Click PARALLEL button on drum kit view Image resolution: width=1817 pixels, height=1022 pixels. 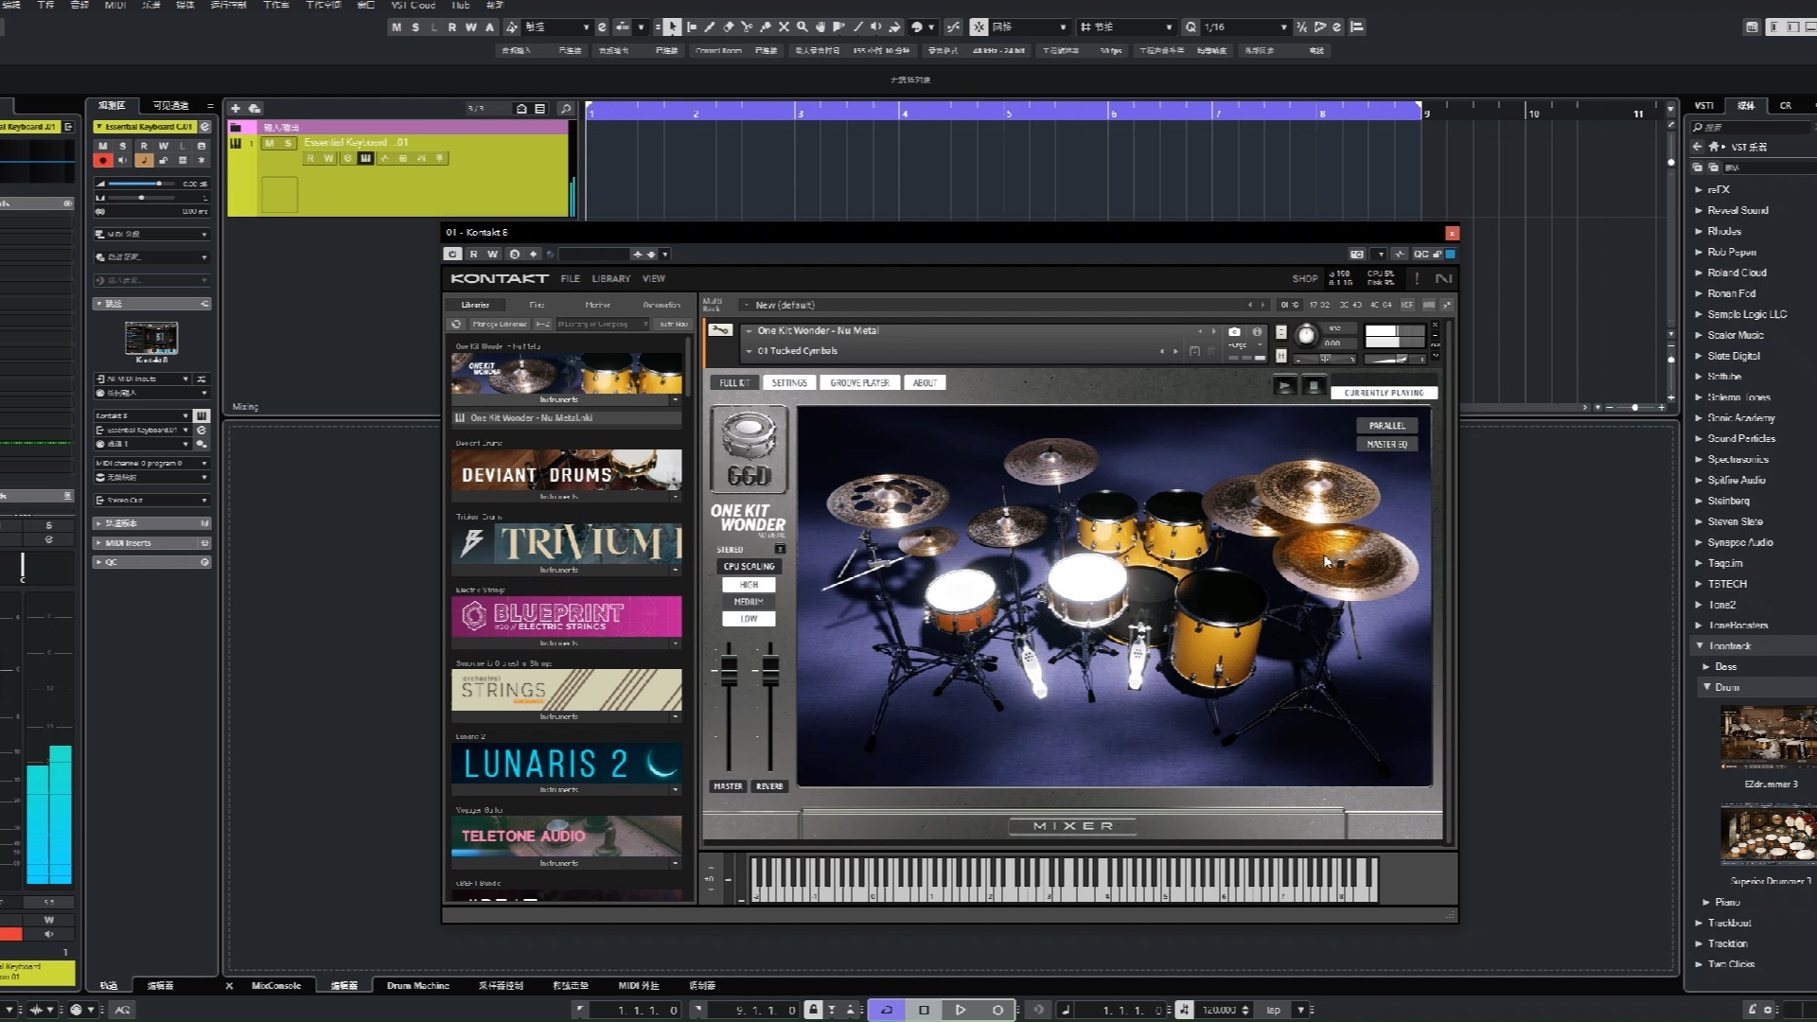click(1386, 426)
